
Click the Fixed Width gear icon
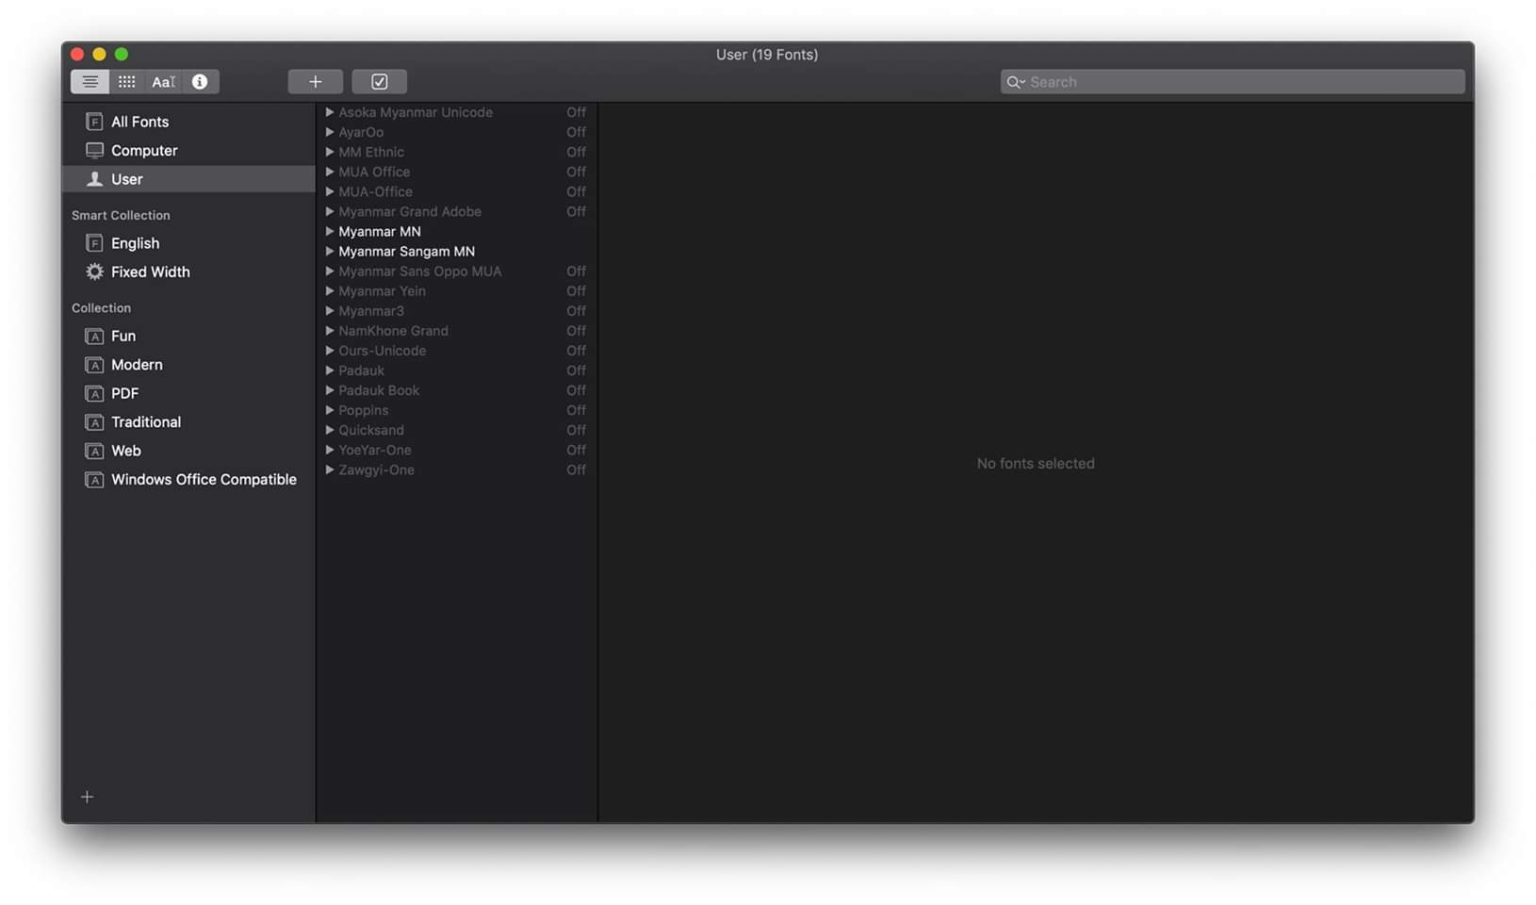(94, 271)
